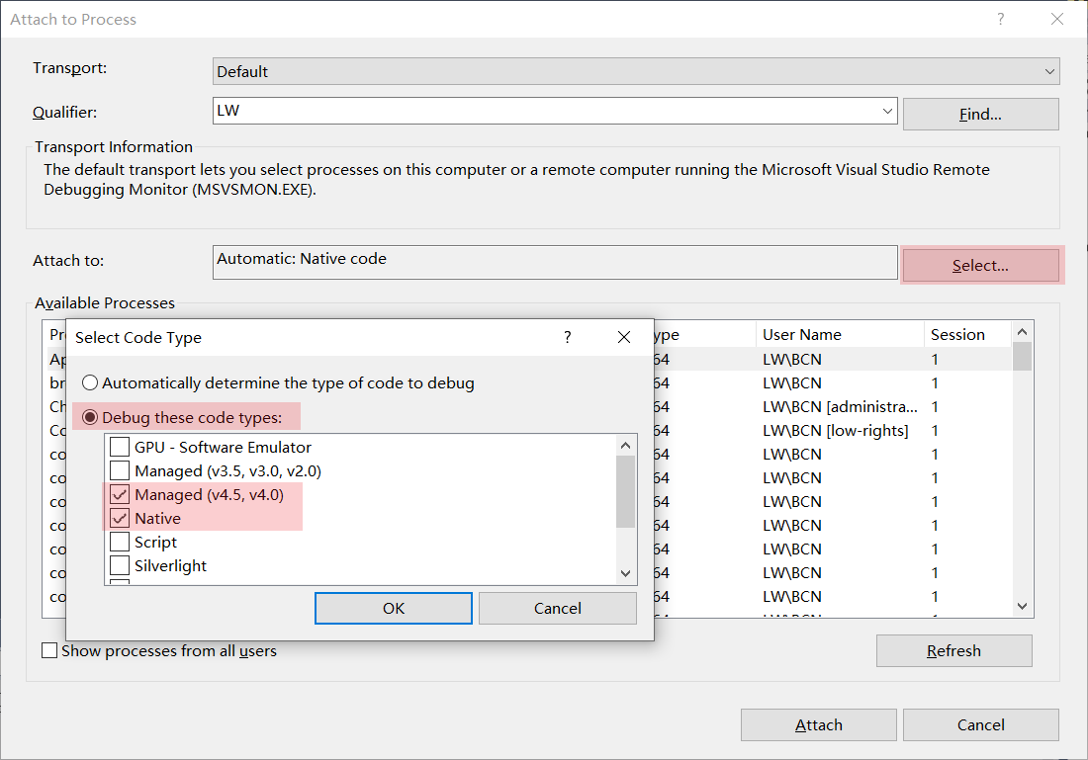The height and width of the screenshot is (760, 1088).
Task: Refresh the Available Processes list
Action: click(953, 650)
